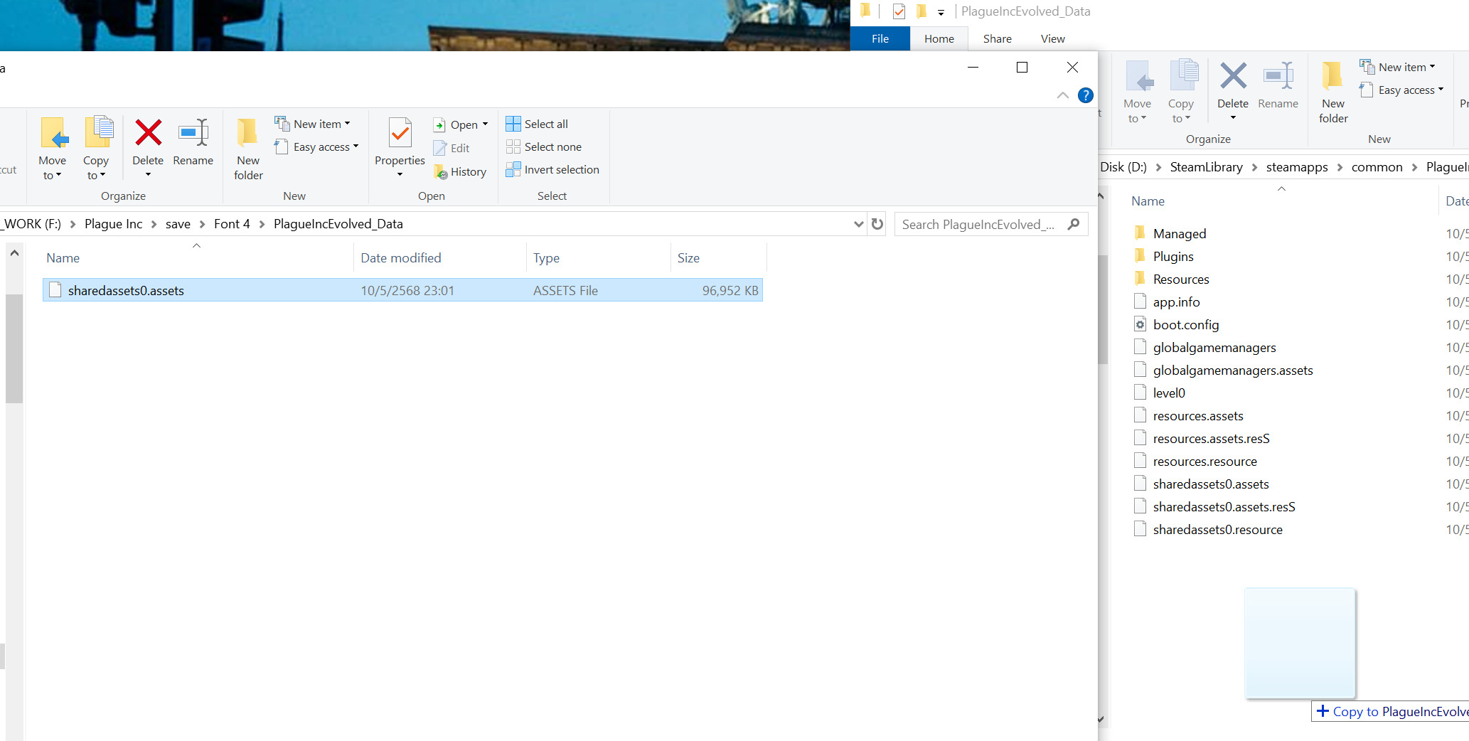Click Copy to icon in the back window
The width and height of the screenshot is (1469, 741).
coord(1183,75)
